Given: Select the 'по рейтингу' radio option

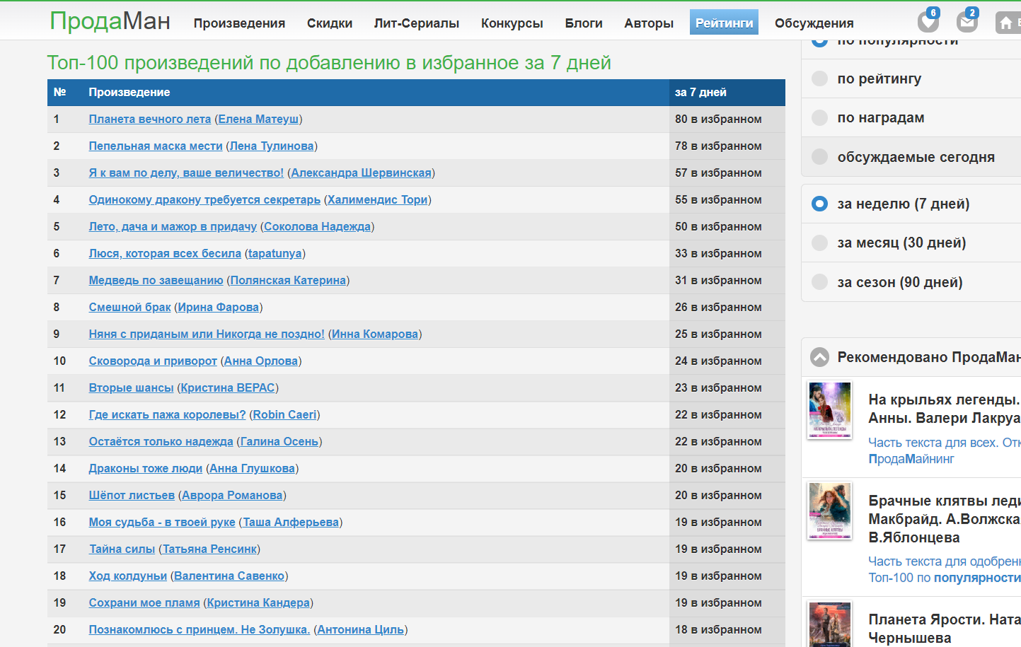Looking at the screenshot, I should [x=819, y=78].
